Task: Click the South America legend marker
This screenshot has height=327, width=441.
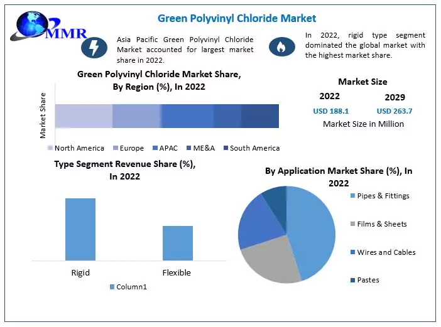Action: (225, 148)
